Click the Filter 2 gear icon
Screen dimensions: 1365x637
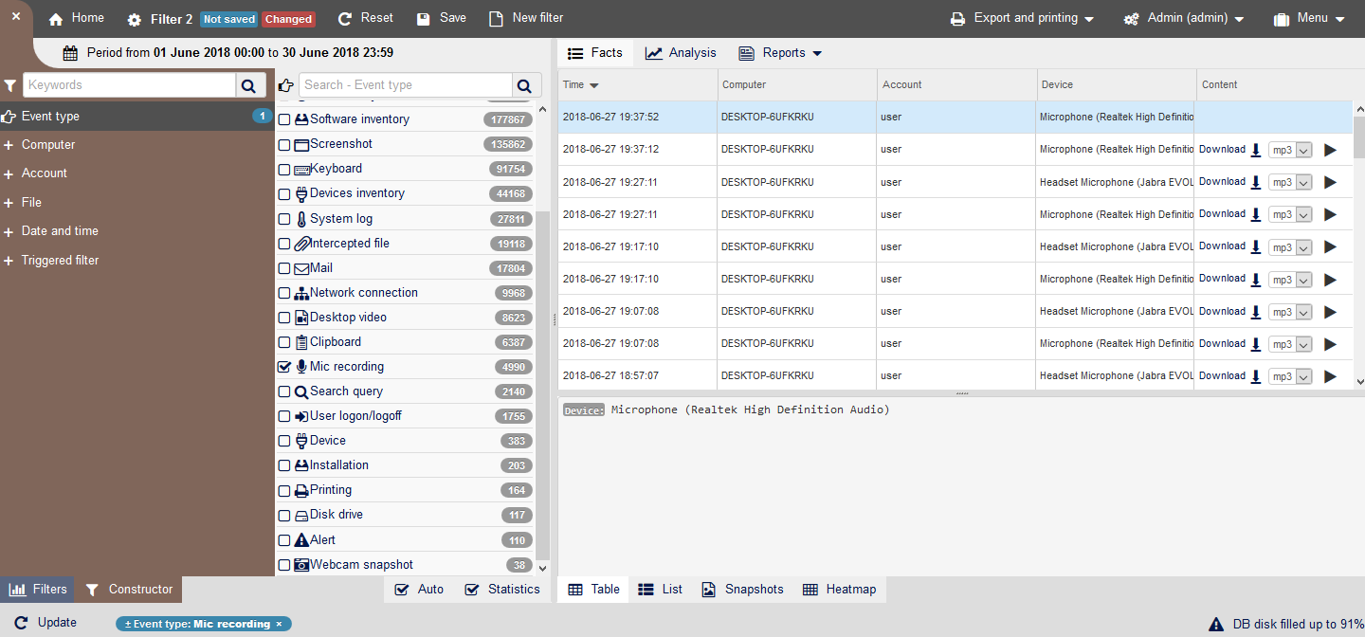(x=135, y=20)
